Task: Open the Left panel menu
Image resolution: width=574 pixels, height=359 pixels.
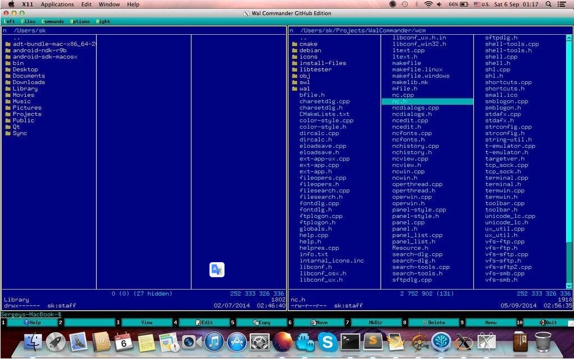Action: (x=9, y=21)
